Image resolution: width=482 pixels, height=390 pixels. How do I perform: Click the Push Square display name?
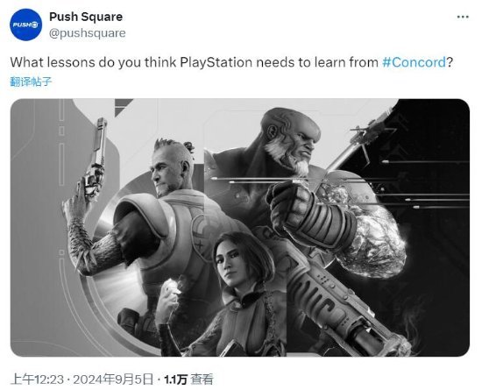pos(86,17)
